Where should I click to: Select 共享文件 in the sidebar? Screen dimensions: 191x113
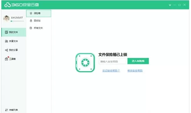pyautogui.click(x=14, y=41)
